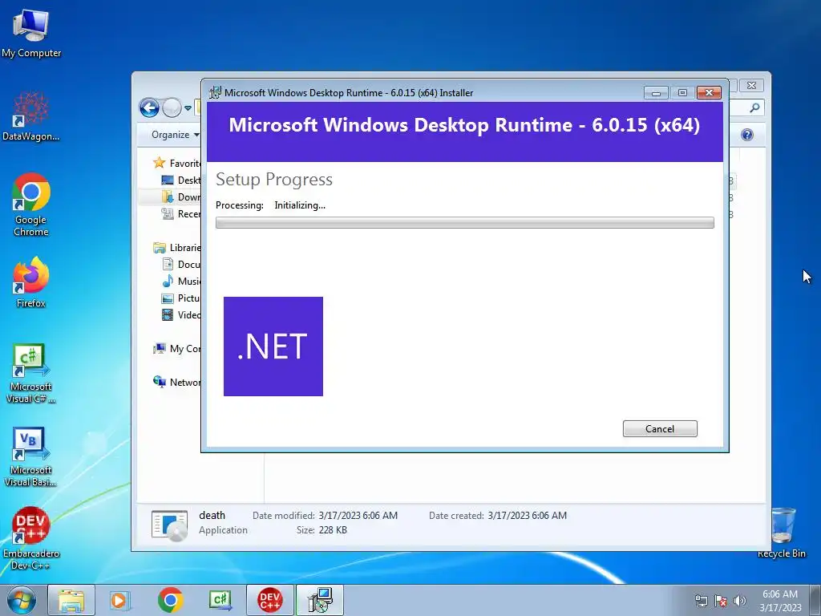Open the Recycle Bin
The width and height of the screenshot is (821, 616).
(782, 533)
